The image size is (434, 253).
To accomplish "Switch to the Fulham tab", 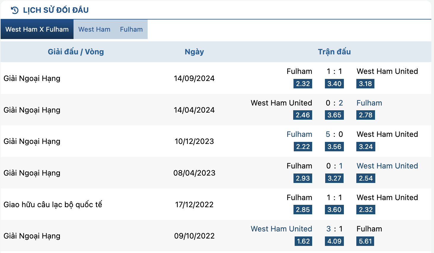I will (x=131, y=29).
